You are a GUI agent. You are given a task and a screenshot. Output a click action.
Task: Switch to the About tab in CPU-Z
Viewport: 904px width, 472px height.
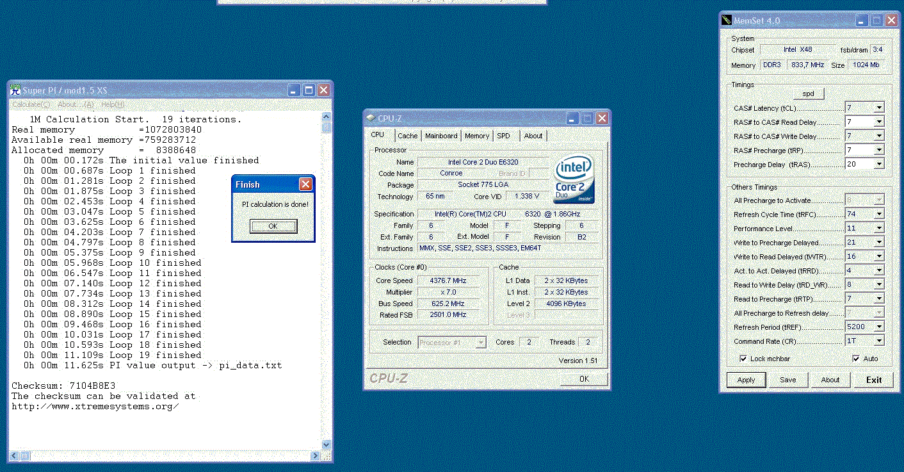pos(533,136)
